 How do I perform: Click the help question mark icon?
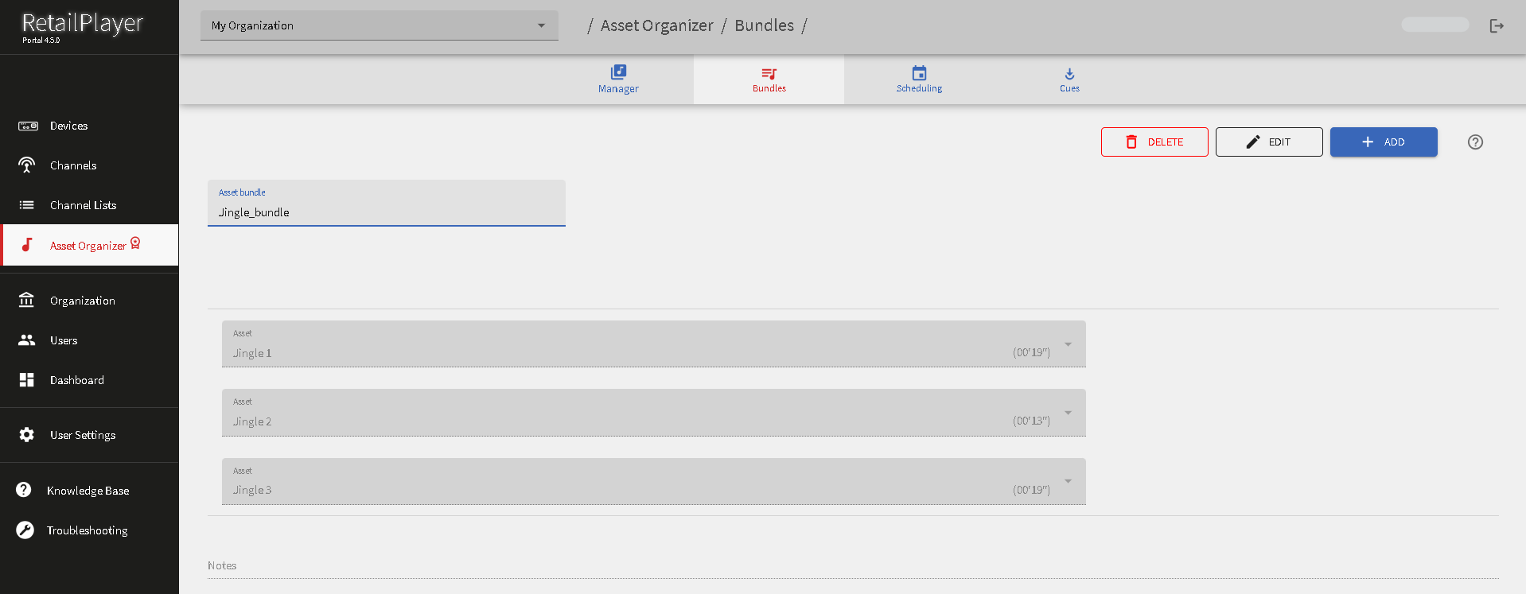point(1475,142)
